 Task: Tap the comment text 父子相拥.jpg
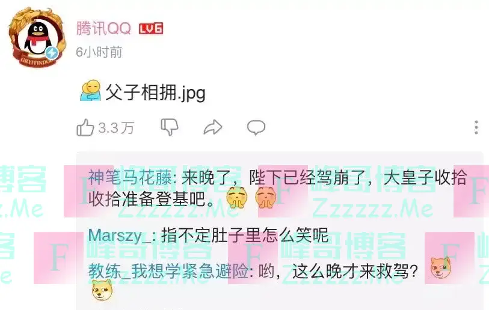(156, 93)
